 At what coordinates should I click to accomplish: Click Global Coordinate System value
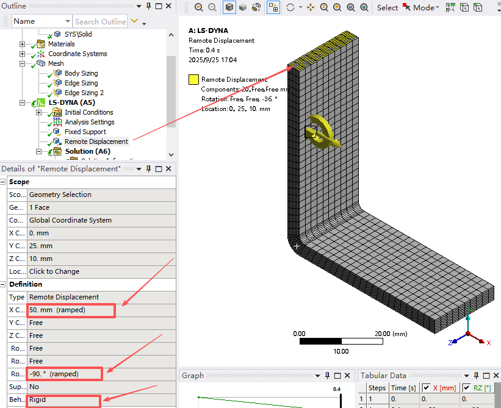point(101,220)
